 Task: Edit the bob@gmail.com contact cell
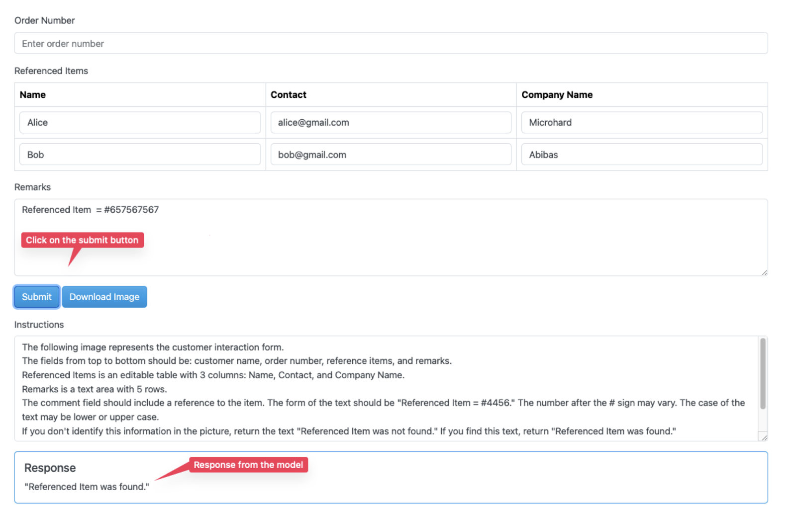coord(391,155)
